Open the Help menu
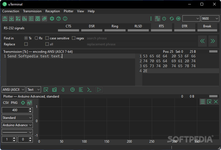 click(x=91, y=11)
